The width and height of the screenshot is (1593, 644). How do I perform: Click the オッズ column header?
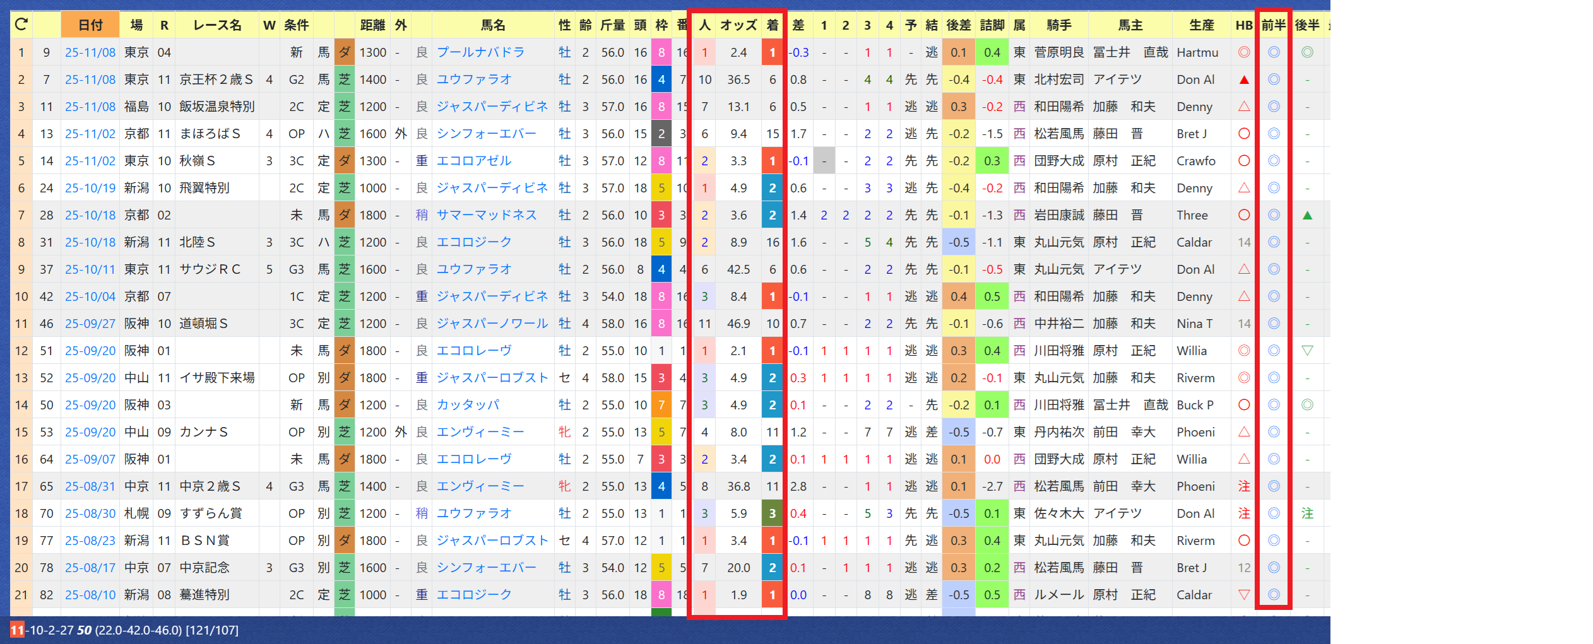click(x=738, y=25)
